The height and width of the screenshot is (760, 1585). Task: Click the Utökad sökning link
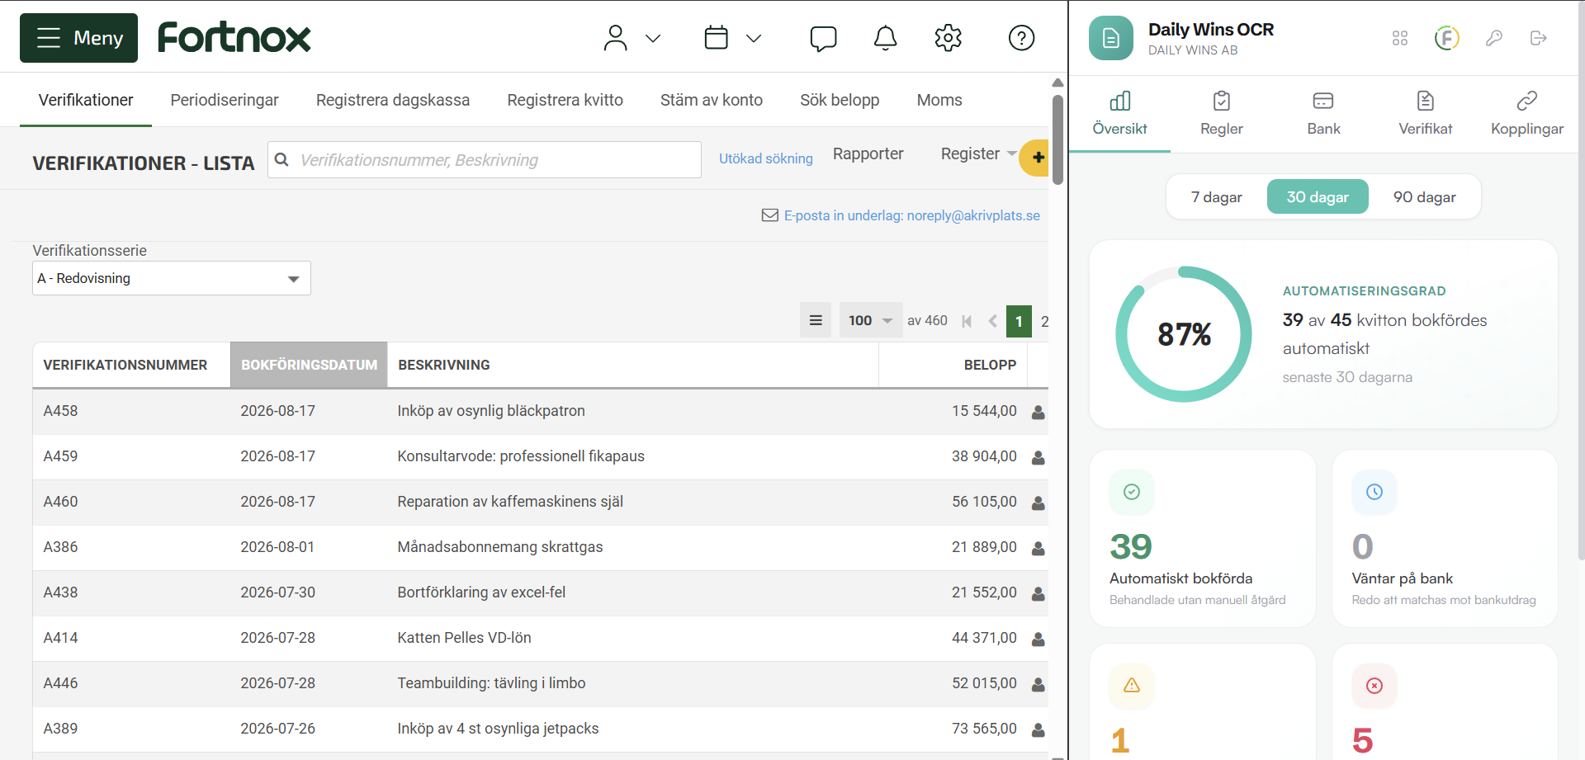(x=766, y=158)
